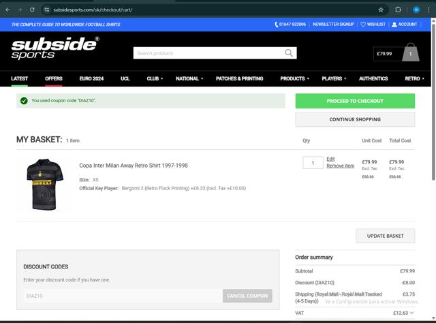Expand the PRODUCTS dropdown menu

(x=295, y=78)
